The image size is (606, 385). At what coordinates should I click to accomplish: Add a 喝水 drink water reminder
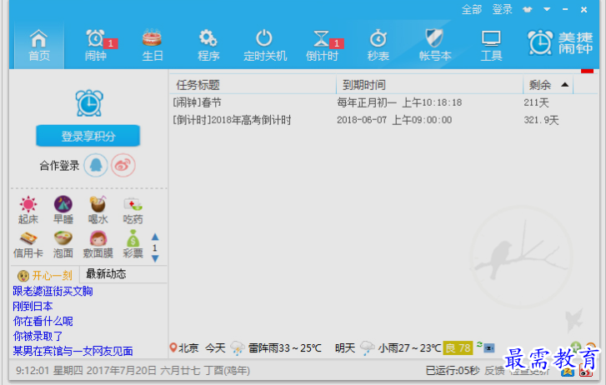coord(98,210)
